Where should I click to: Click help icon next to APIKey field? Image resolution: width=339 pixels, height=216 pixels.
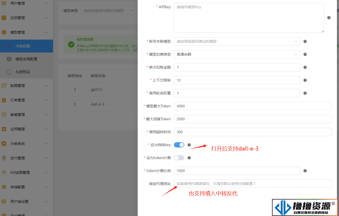(329, 18)
